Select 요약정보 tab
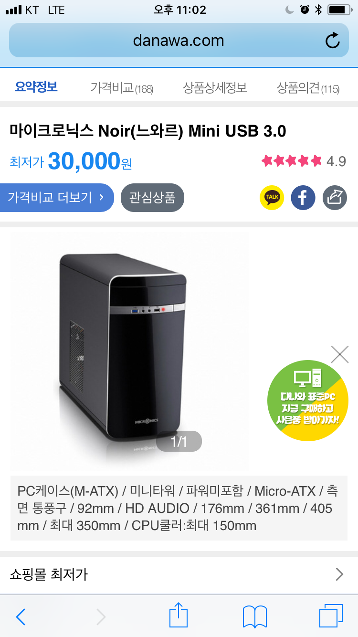Viewport: 358px width, 637px height. (36, 87)
